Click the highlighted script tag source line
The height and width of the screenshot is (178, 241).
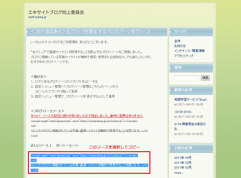click(84, 155)
